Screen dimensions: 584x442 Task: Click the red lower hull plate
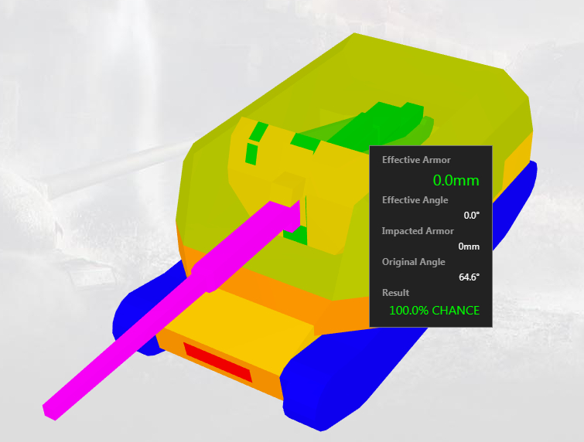[219, 362]
